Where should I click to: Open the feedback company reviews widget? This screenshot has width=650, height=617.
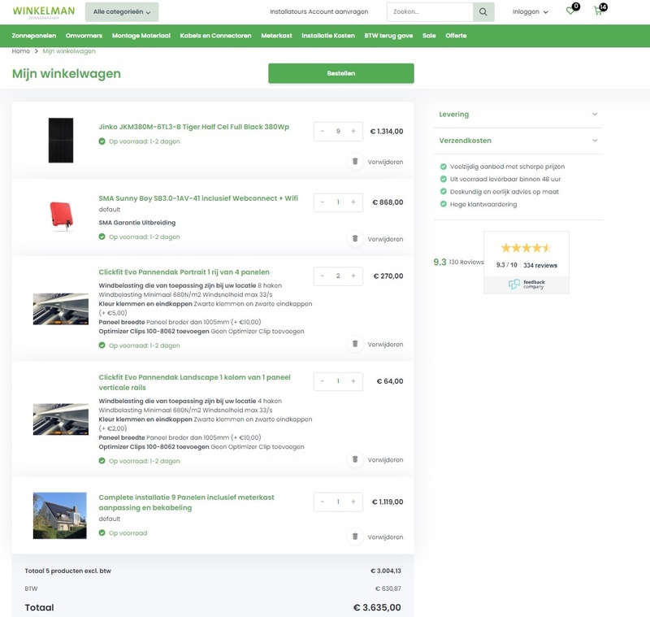[x=526, y=263]
